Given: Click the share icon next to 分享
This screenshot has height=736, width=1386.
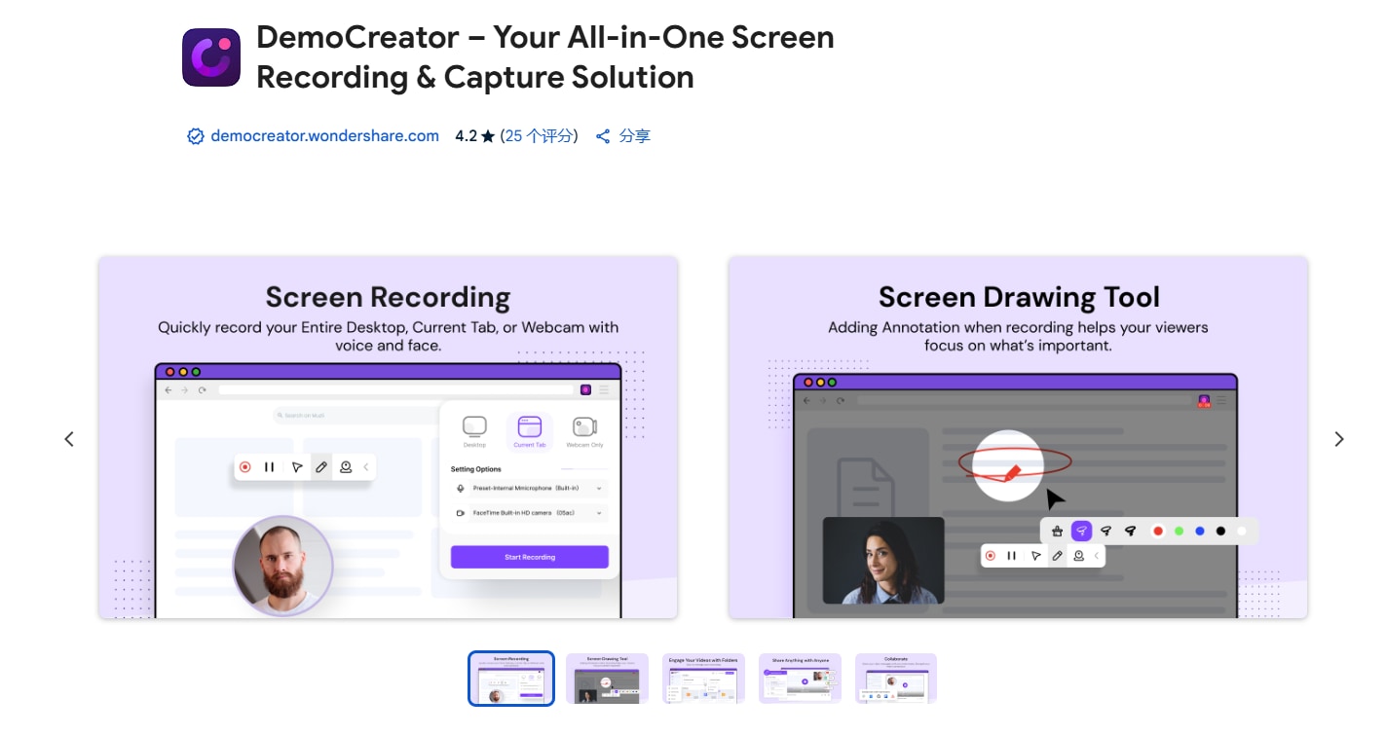Looking at the screenshot, I should point(603,136).
